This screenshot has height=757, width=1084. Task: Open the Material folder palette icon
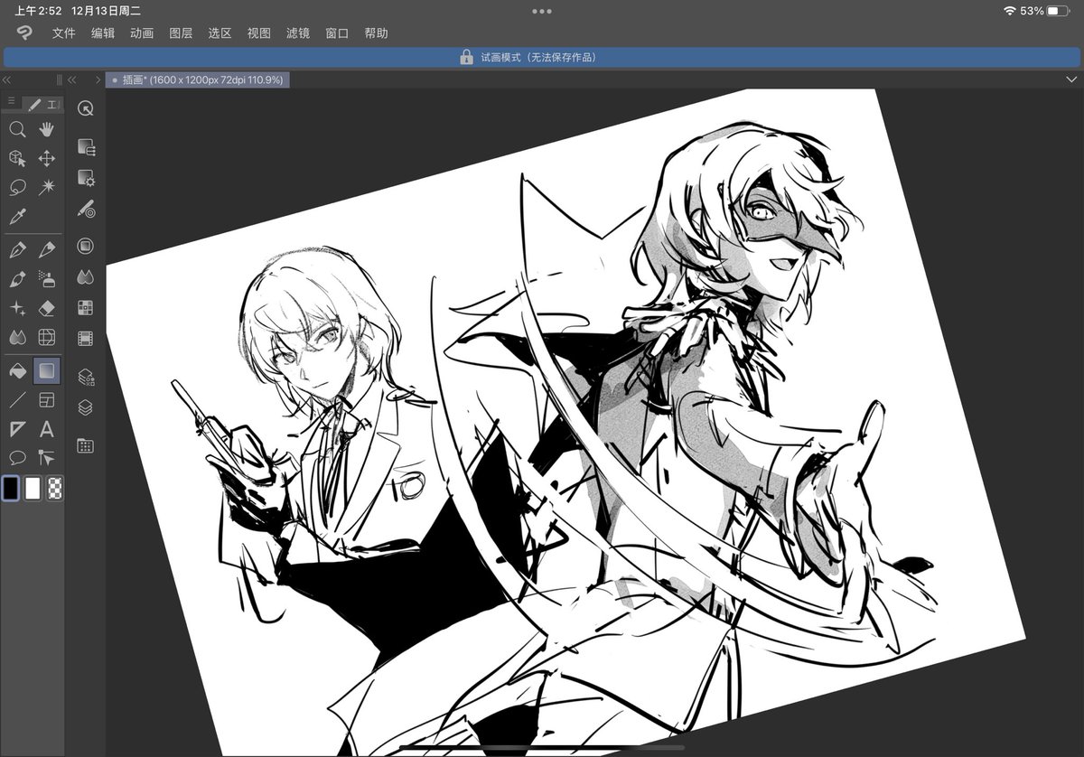tap(86, 445)
